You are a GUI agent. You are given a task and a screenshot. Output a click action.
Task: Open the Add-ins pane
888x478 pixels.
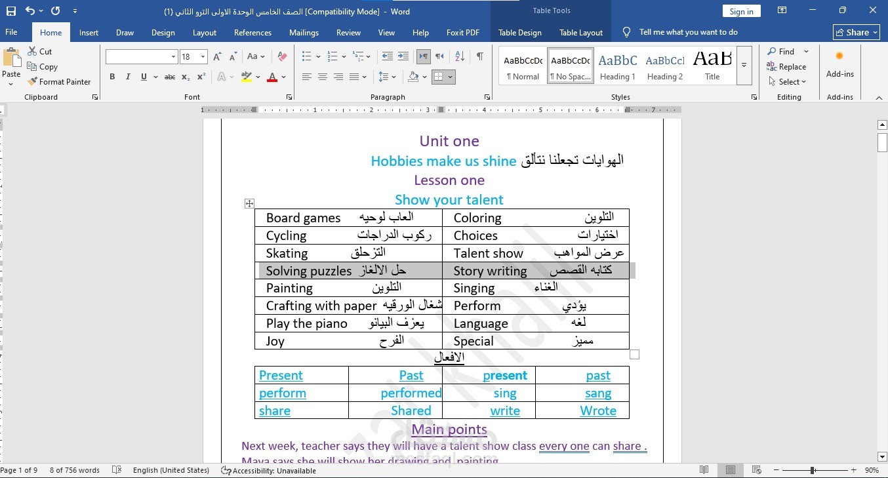[x=839, y=65]
